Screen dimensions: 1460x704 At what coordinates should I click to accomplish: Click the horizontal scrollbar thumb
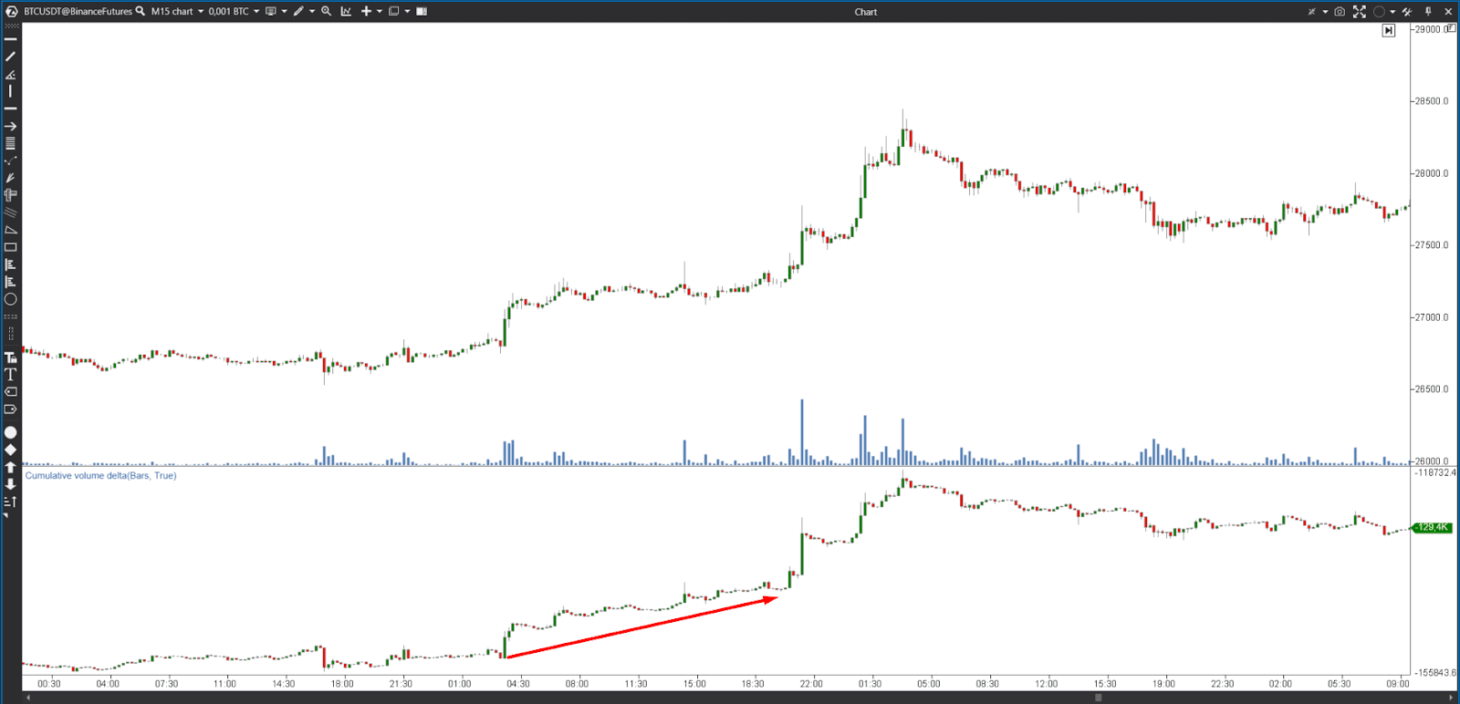click(x=1099, y=698)
